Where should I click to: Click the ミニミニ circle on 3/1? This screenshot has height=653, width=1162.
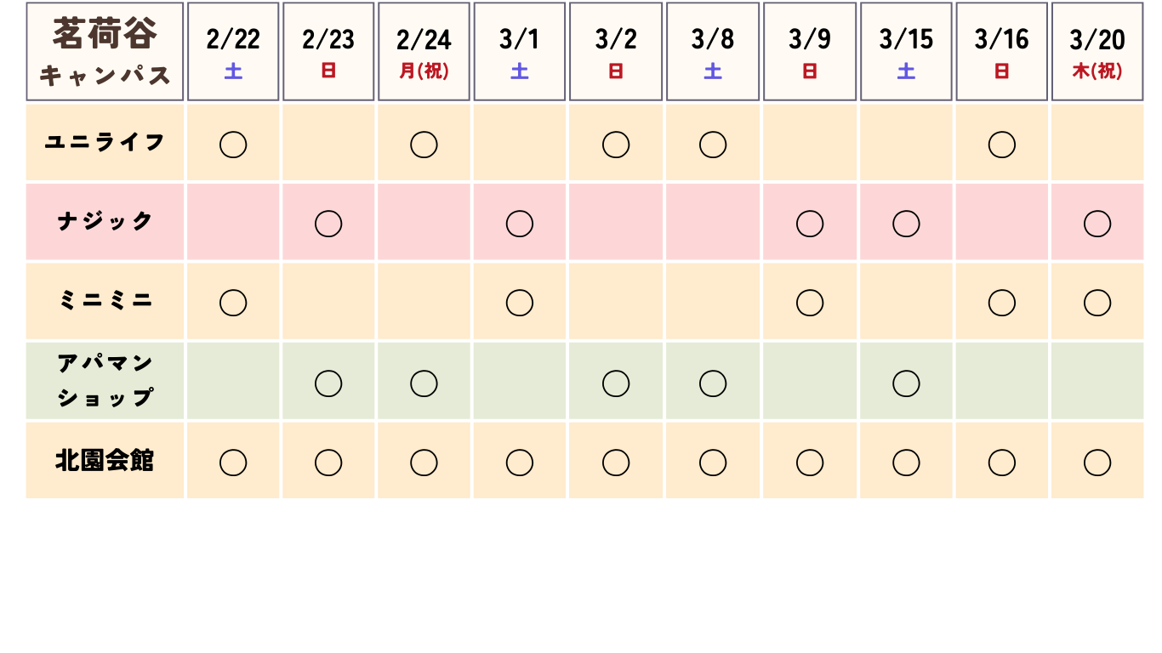tap(520, 302)
